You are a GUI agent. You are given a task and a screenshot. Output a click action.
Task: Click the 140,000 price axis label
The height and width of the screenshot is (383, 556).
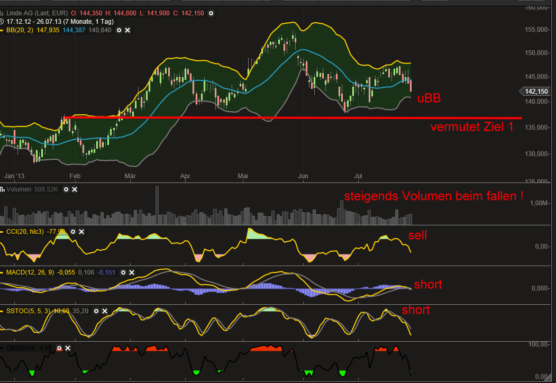(536, 102)
